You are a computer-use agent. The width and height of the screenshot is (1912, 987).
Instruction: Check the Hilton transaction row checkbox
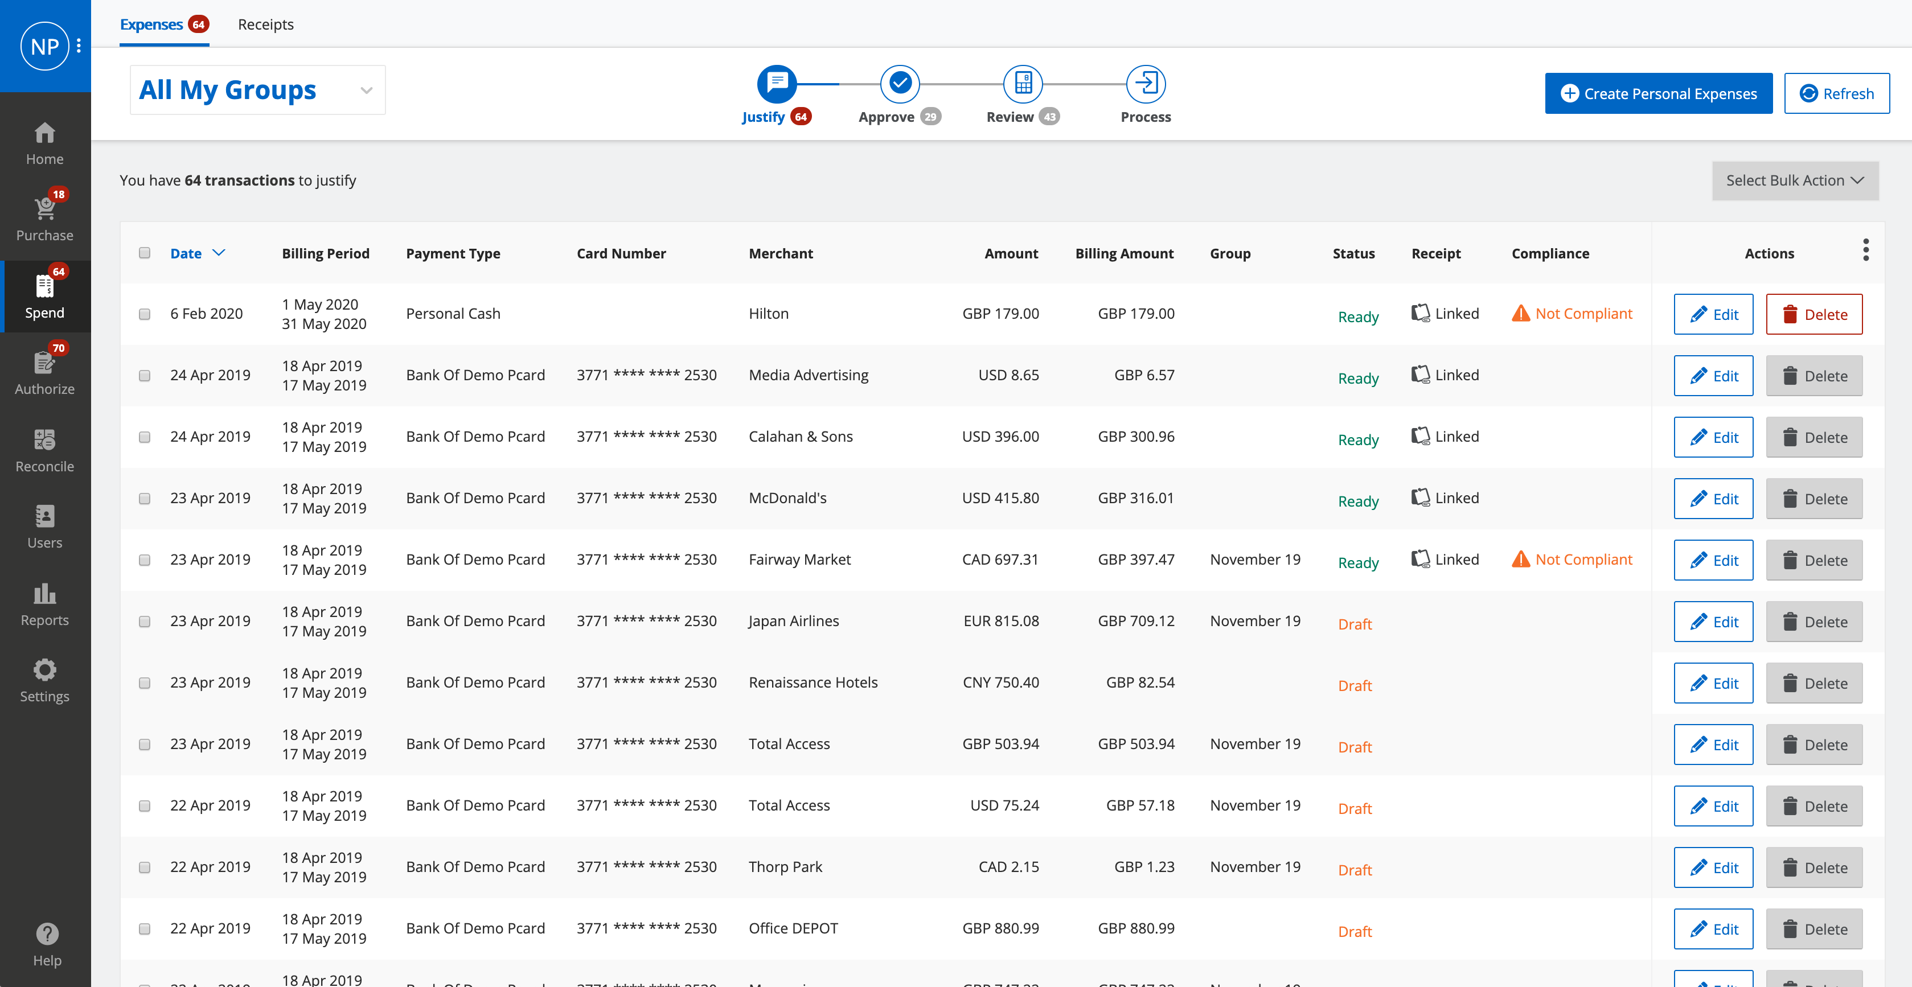coord(145,314)
